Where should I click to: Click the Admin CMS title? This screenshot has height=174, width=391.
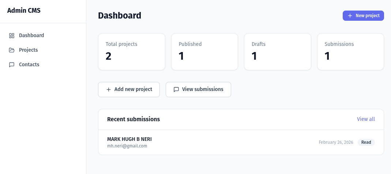tap(24, 11)
